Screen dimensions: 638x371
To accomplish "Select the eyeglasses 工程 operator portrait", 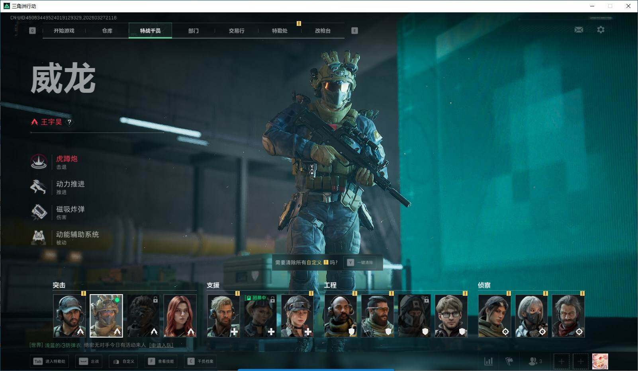I will point(451,316).
